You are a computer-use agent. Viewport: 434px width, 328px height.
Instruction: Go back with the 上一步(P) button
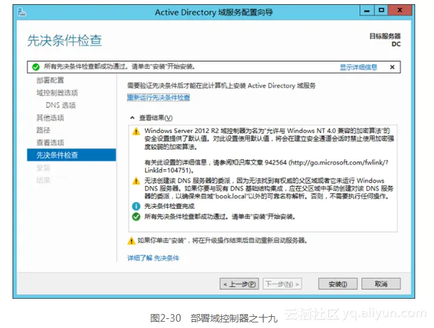coord(239,283)
